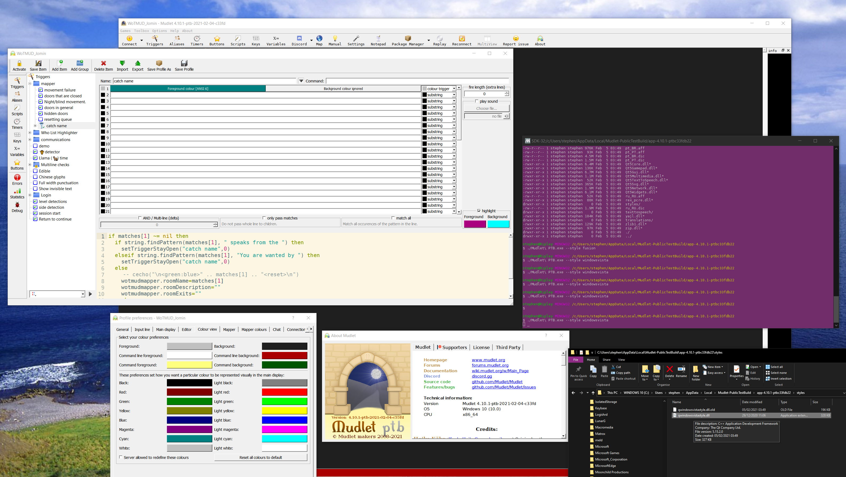Click the trigger Name input field
Image resolution: width=846 pixels, height=477 pixels.
(204, 81)
